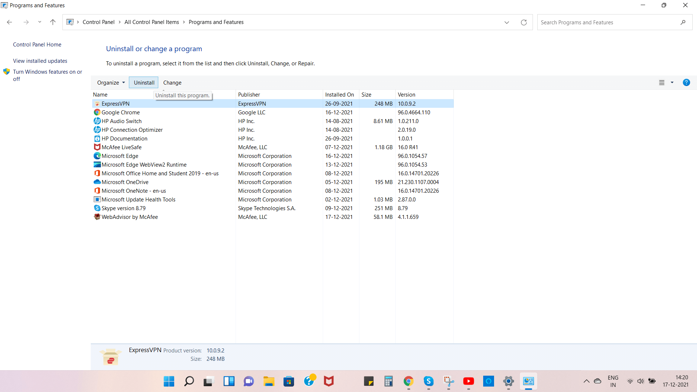Launch Skype from the taskbar
The width and height of the screenshot is (697, 392).
(x=429, y=381)
